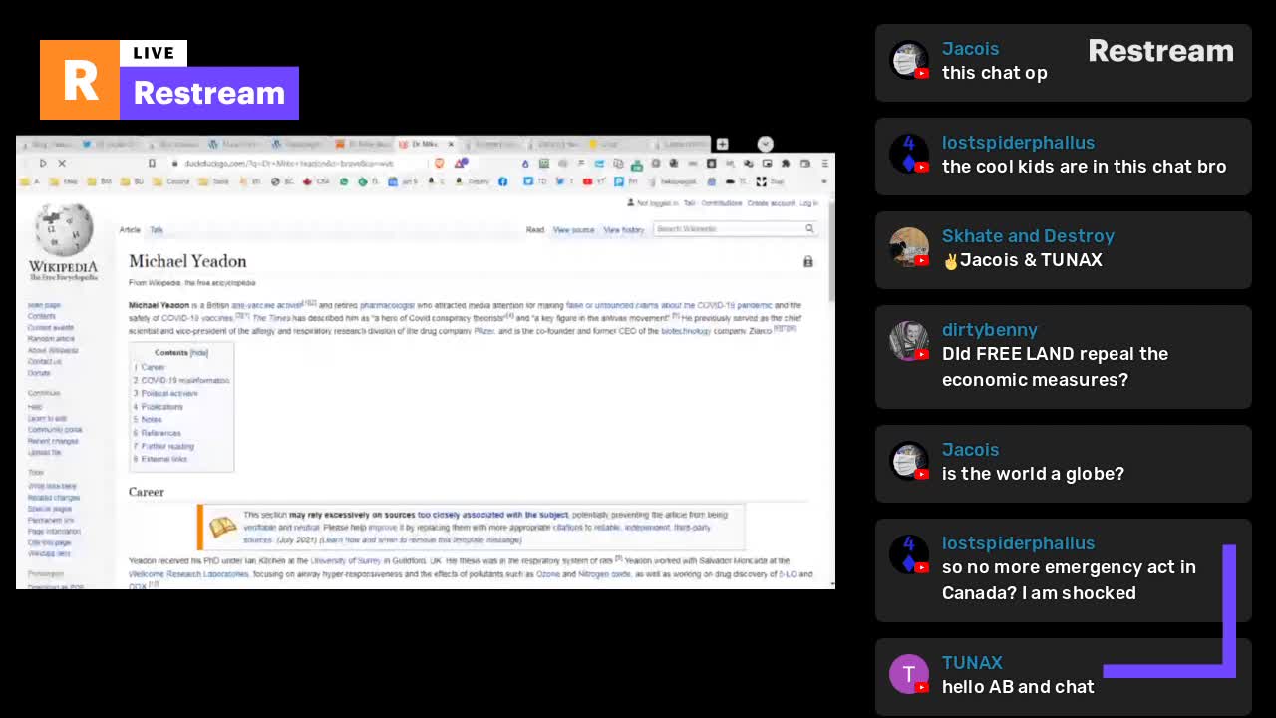Click the search magnifier icon in Wikipedia search box
Screen dimensions: 1276x718
pyautogui.click(x=809, y=229)
